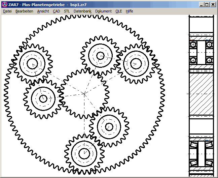The image size is (218, 178).
Task: Minimize the ZAR7 window
Action: [x=201, y=5]
